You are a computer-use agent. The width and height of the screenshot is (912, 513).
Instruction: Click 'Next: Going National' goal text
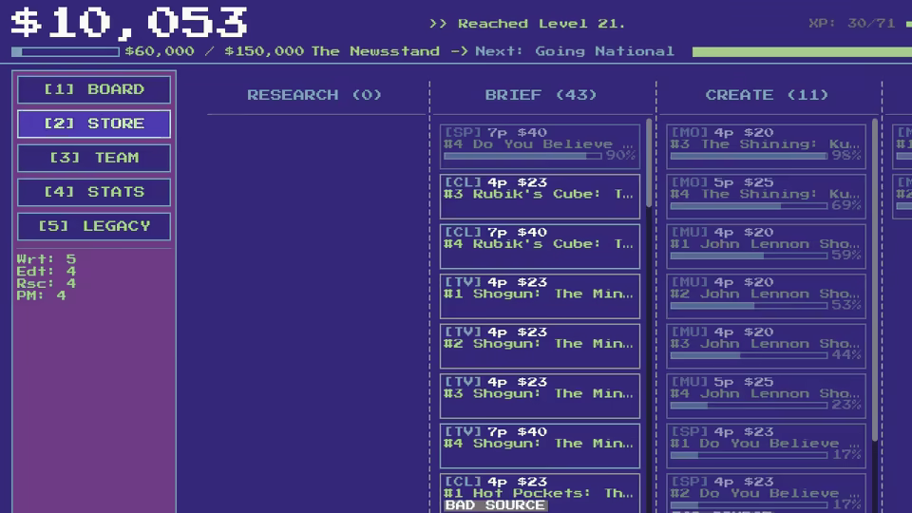(x=575, y=51)
